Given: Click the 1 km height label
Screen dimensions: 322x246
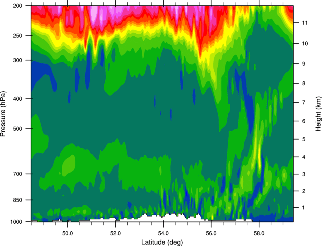Looking at the screenshot, I should (303, 208).
